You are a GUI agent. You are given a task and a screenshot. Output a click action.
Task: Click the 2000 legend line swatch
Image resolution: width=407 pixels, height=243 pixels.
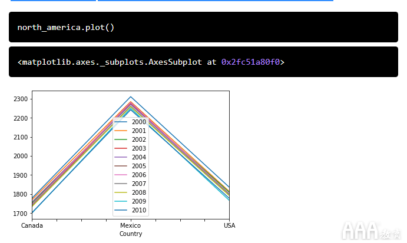coord(121,122)
